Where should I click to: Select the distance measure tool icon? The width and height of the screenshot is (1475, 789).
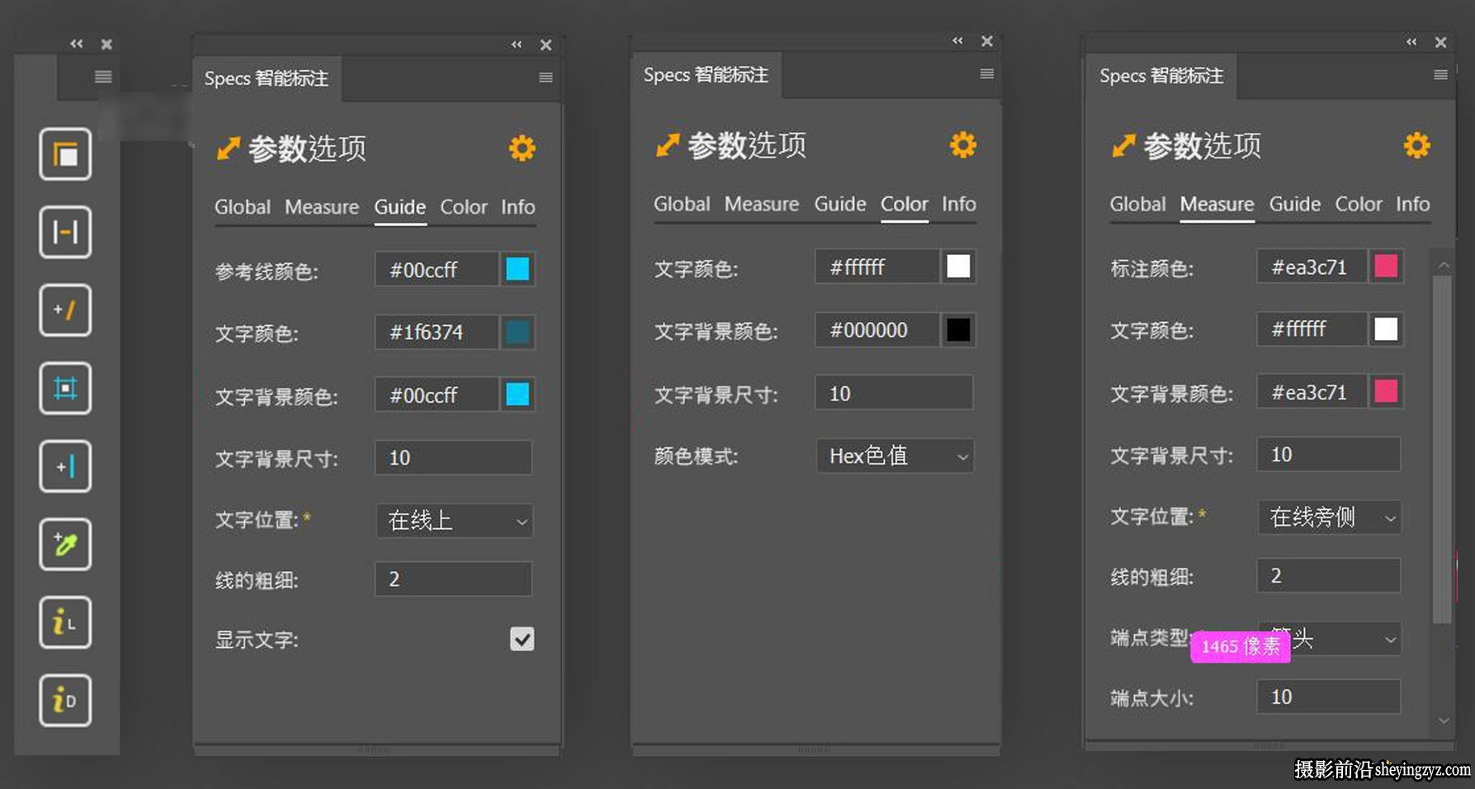point(65,232)
